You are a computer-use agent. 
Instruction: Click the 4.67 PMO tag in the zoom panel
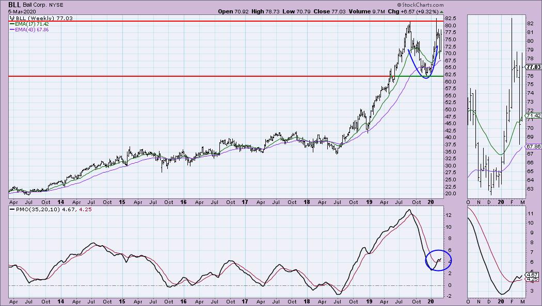[x=533, y=275]
